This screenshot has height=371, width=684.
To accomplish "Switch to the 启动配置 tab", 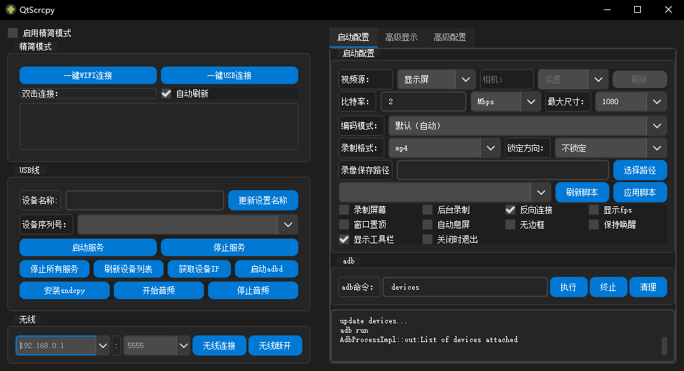I will point(353,38).
